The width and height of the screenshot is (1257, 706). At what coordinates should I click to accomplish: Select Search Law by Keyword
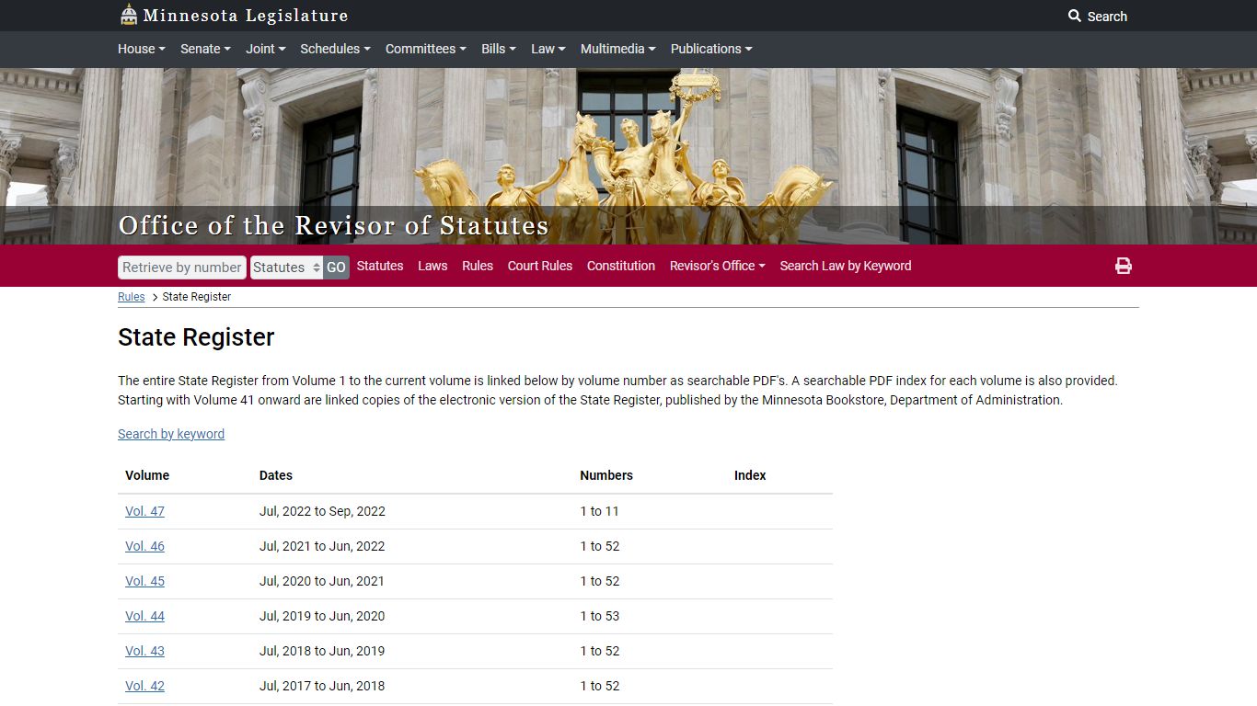(x=845, y=266)
